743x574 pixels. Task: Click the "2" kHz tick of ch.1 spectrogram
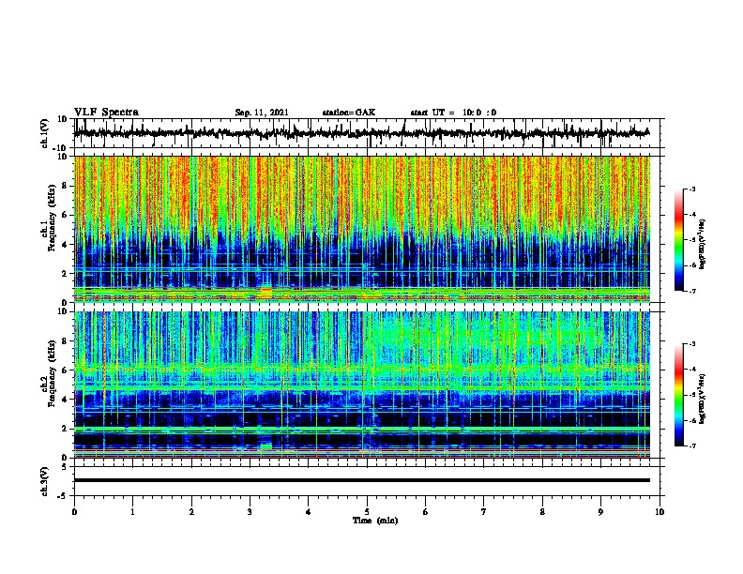tap(65, 273)
